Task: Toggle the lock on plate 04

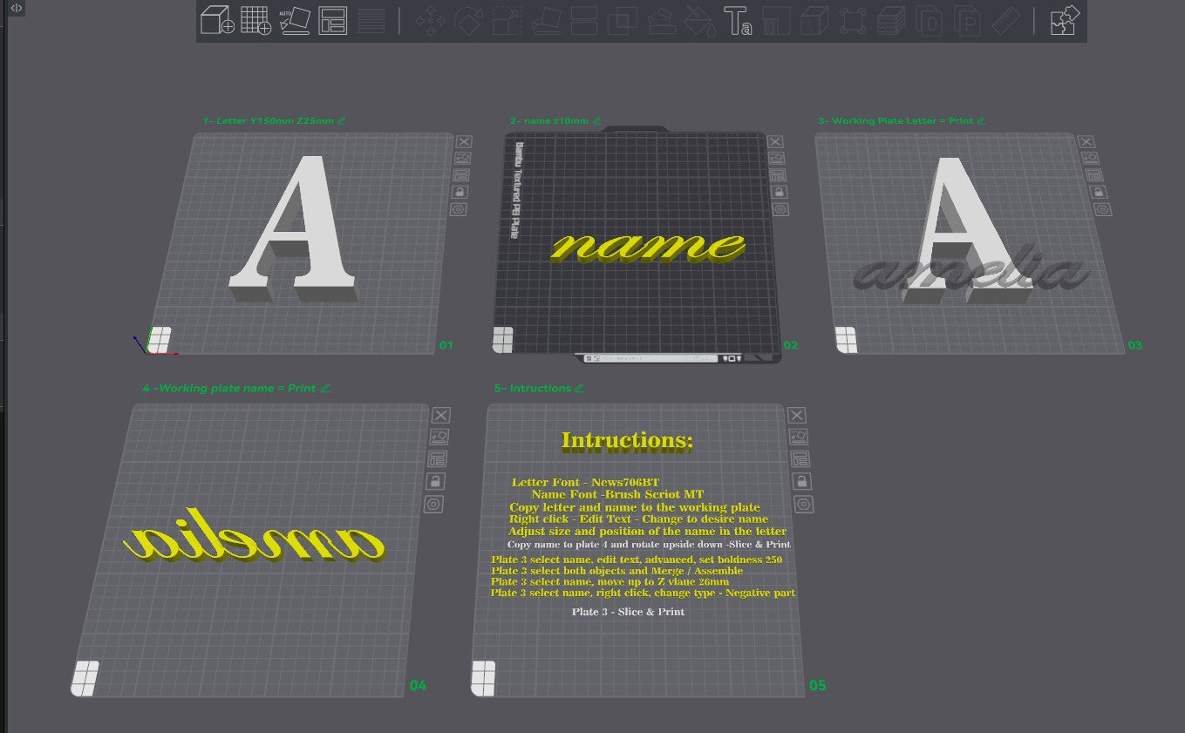Action: [x=436, y=481]
